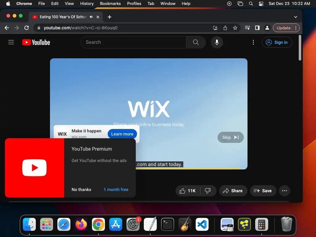Like the video with 11K likes
Viewport: 316px width, 237px height.
pos(188,191)
